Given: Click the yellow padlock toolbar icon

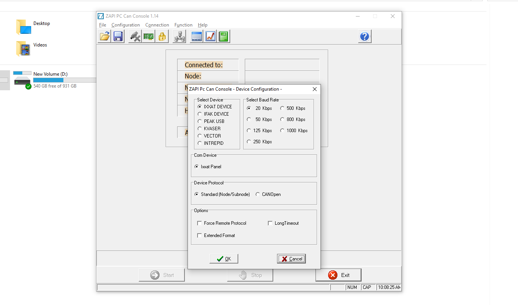Looking at the screenshot, I should click(162, 36).
